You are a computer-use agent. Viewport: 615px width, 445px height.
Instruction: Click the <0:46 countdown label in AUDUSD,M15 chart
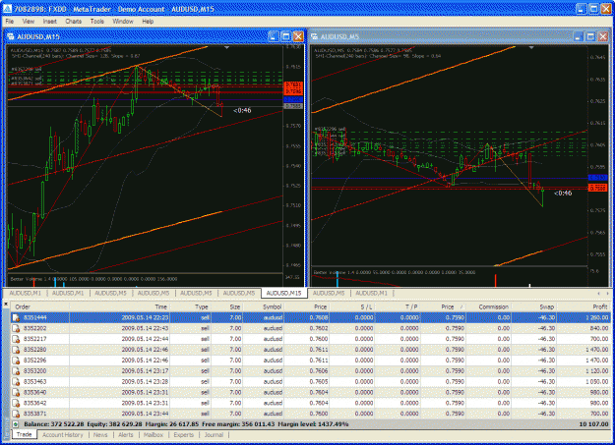click(x=242, y=110)
